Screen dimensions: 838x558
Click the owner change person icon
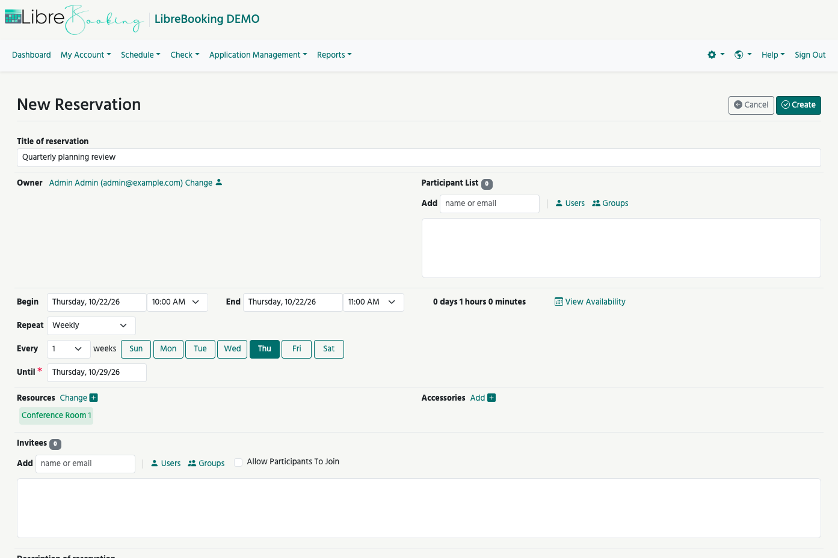(219, 183)
